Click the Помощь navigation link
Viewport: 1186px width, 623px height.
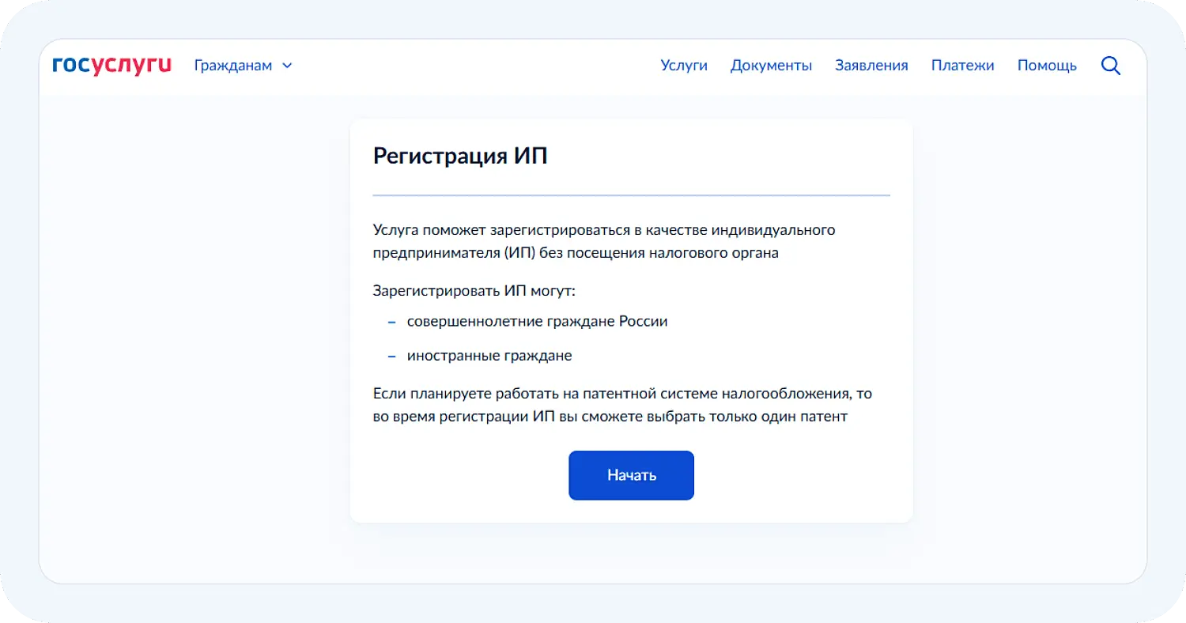coord(1047,66)
